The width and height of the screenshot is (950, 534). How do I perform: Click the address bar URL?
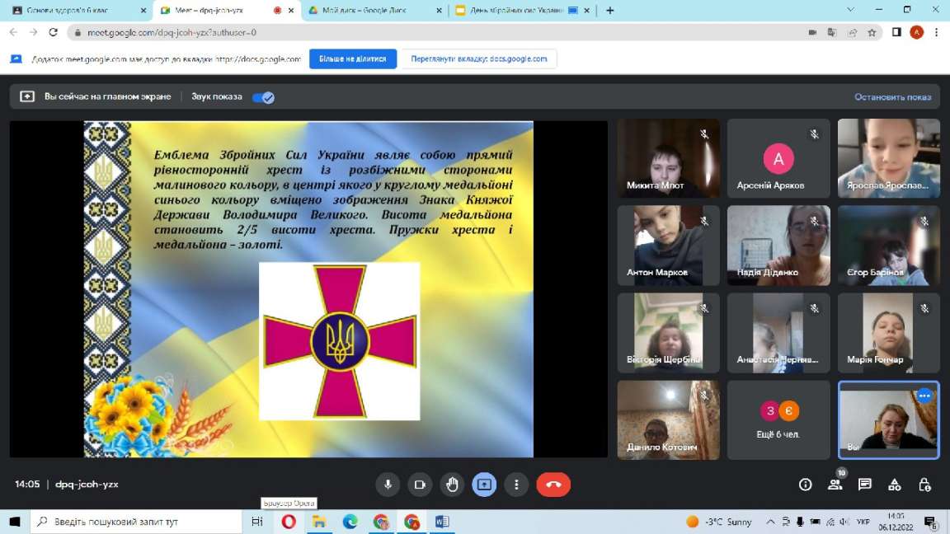point(172,33)
